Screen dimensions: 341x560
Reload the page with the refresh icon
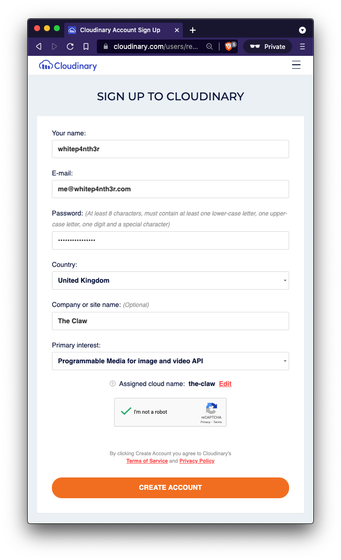click(70, 46)
